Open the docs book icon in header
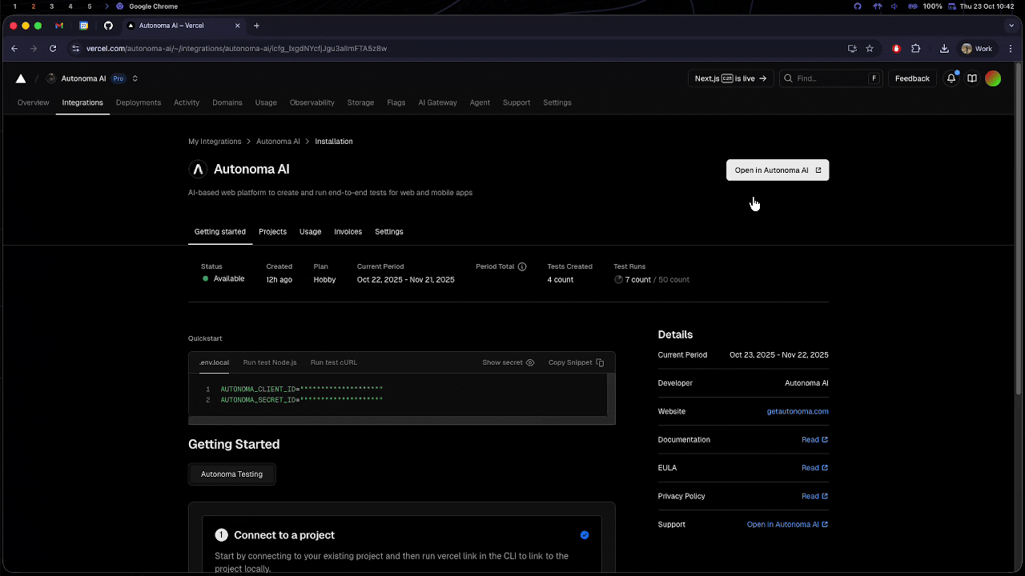The width and height of the screenshot is (1025, 576). pyautogui.click(x=972, y=78)
